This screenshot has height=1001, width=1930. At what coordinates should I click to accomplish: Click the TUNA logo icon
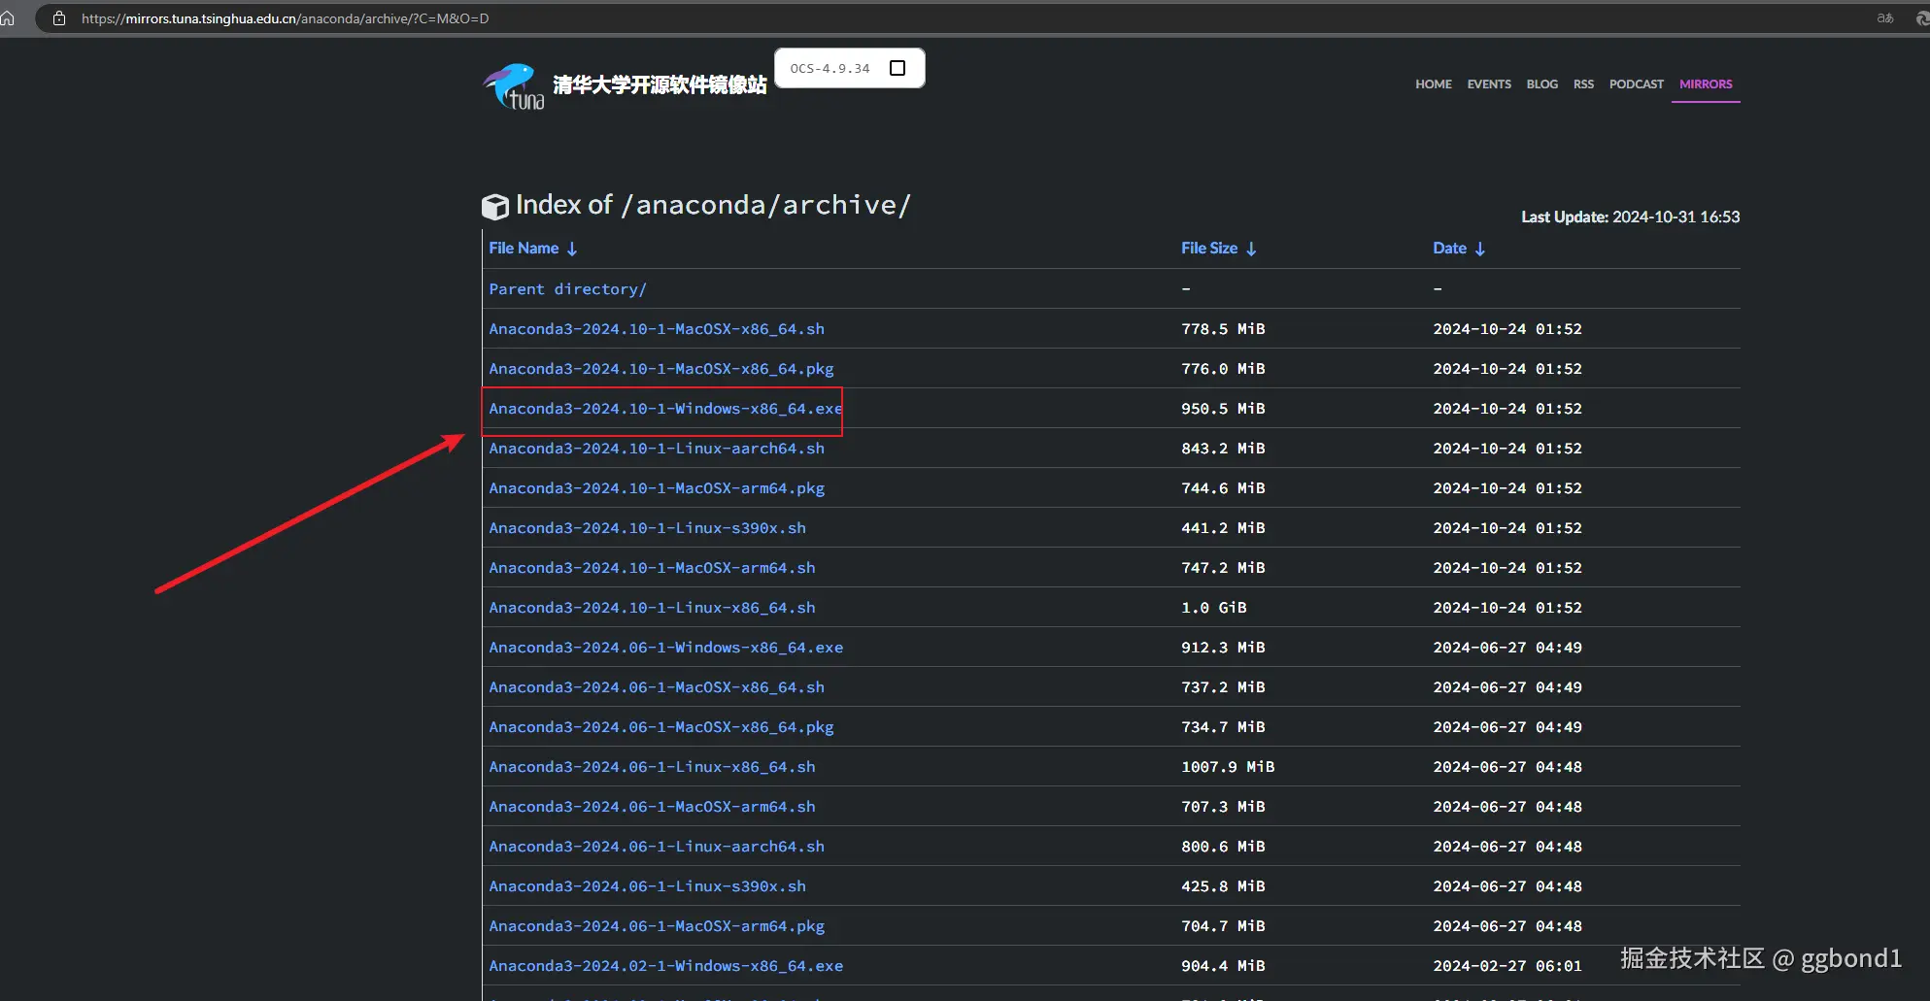[x=515, y=86]
